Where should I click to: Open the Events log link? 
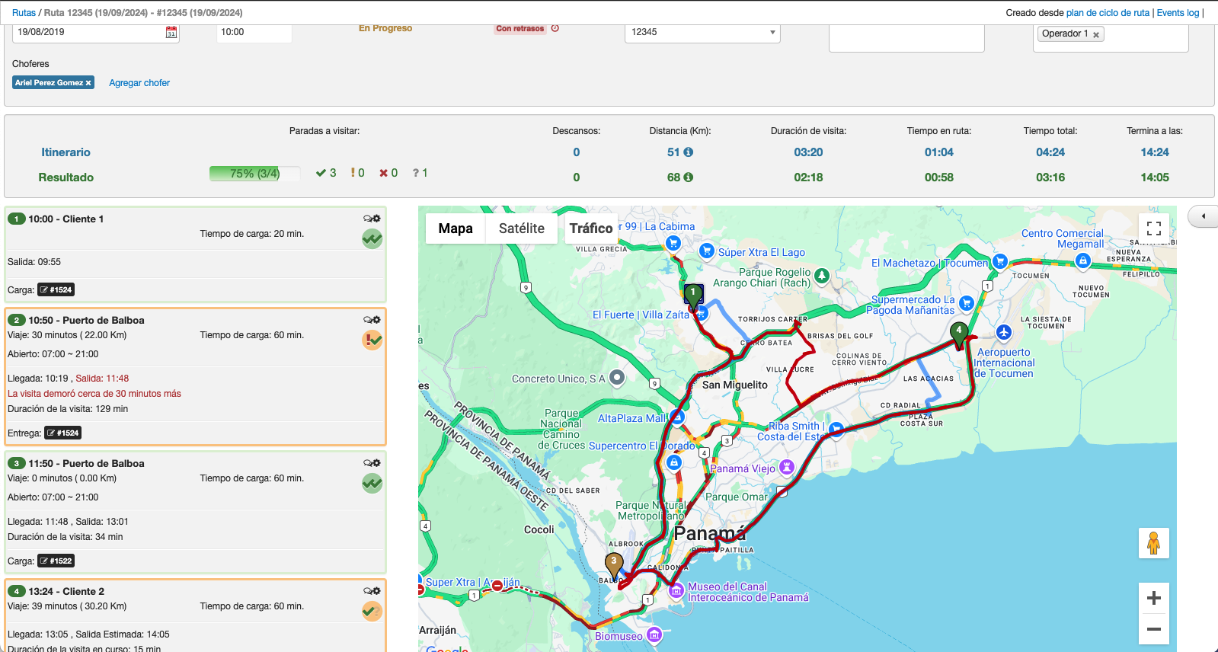1178,13
